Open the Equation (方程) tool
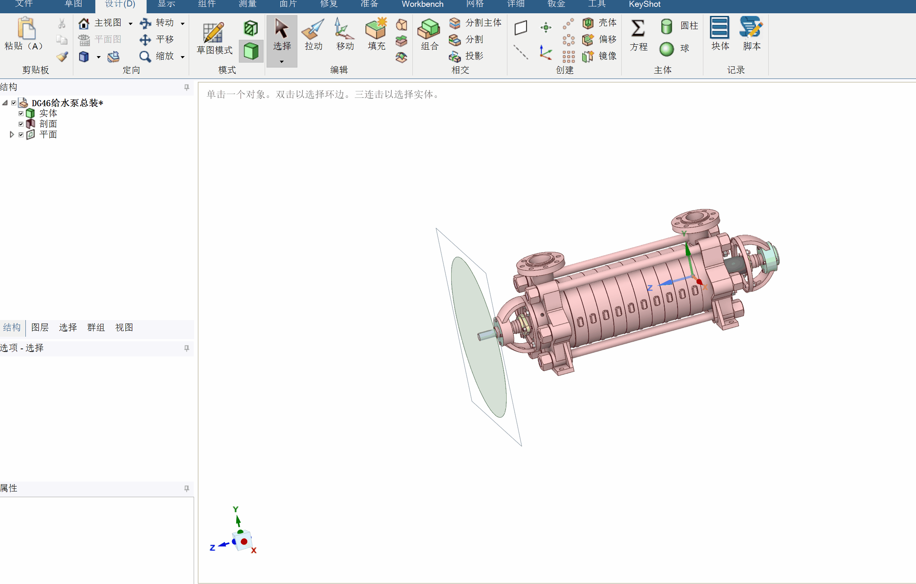 638,35
